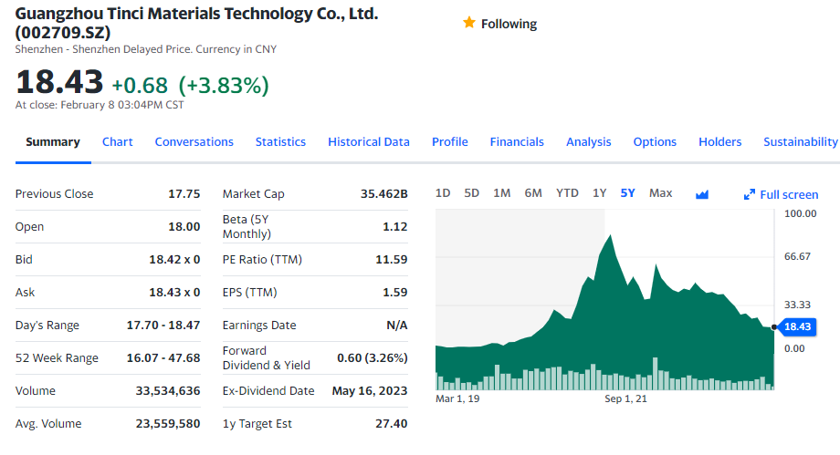Click 1y Target Est value 27.40
840x455 pixels.
392,424
